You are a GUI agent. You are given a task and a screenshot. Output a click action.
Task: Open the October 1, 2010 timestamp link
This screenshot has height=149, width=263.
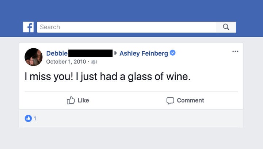(66, 62)
